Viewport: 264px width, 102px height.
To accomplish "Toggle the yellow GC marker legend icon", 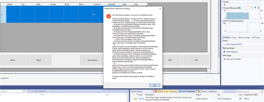I will [252, 8].
